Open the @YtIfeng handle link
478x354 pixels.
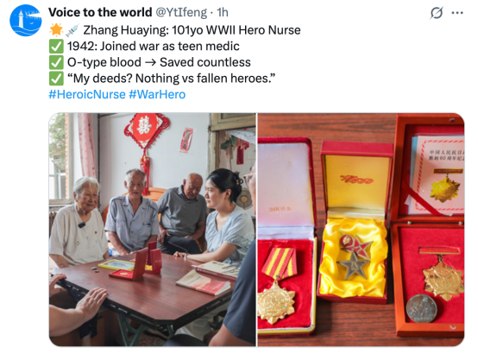point(181,12)
